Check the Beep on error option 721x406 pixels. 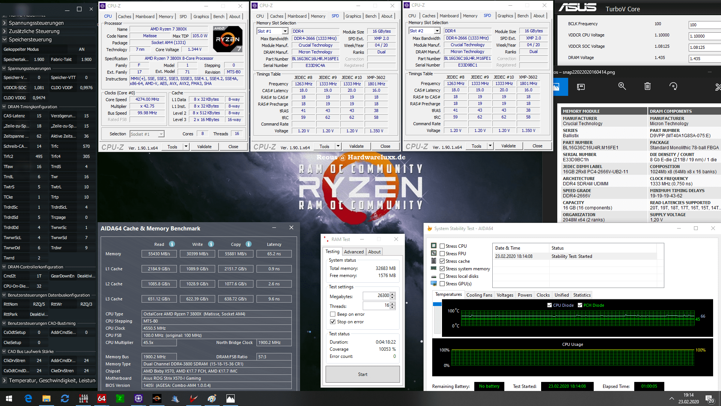click(x=332, y=314)
